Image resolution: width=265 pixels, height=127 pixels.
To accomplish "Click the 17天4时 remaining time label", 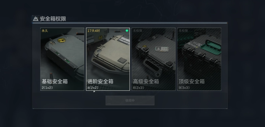I will pos(93,31).
